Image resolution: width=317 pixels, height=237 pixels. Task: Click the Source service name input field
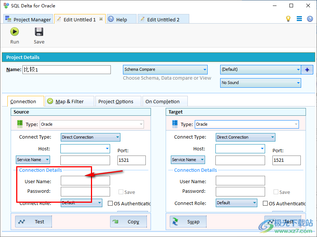pyautogui.click(x=85, y=160)
